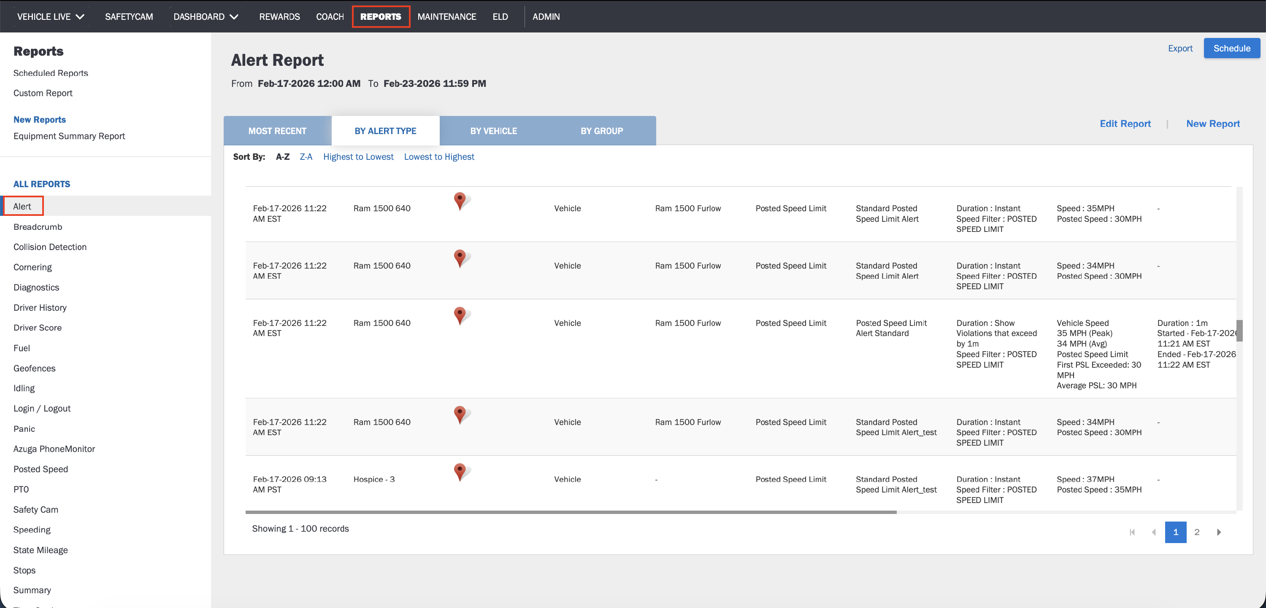The width and height of the screenshot is (1266, 608).
Task: Open the Maintenance menu item
Action: [446, 17]
